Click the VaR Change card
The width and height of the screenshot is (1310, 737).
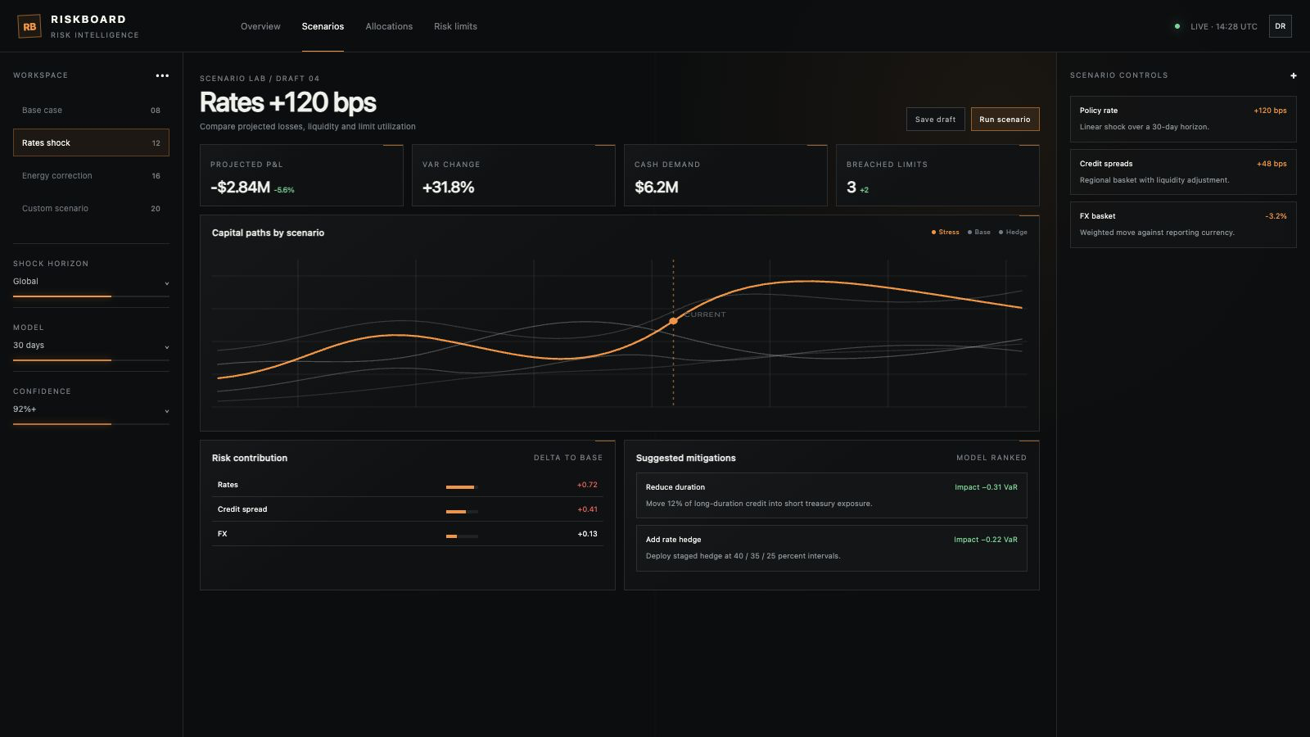click(513, 175)
